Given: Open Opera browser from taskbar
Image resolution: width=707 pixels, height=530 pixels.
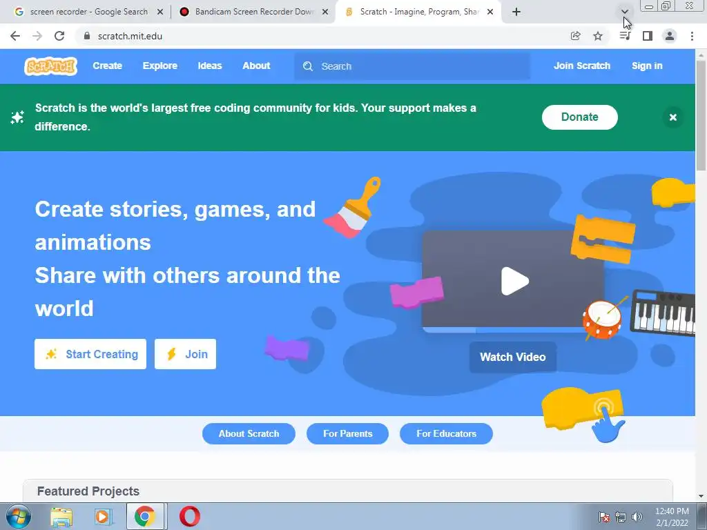Looking at the screenshot, I should tap(190, 517).
